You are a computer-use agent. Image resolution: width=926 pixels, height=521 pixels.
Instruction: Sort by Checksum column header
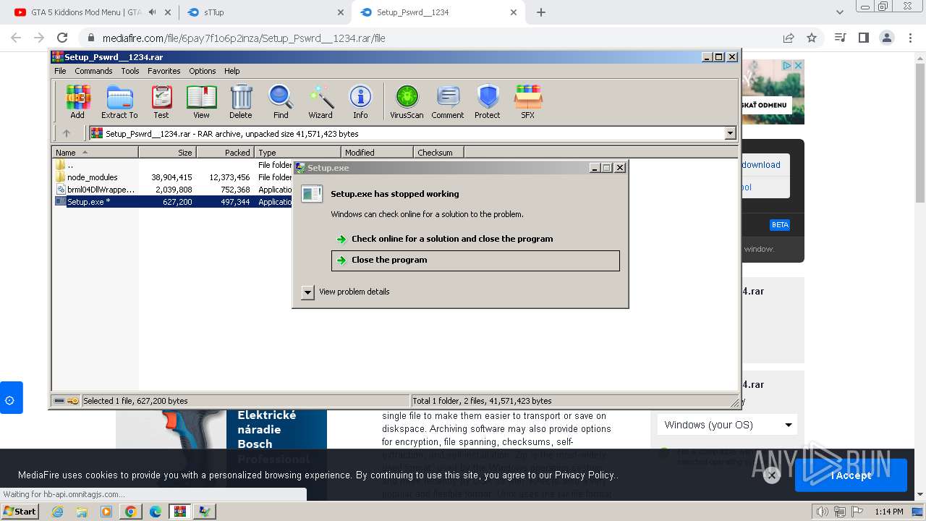click(x=439, y=153)
